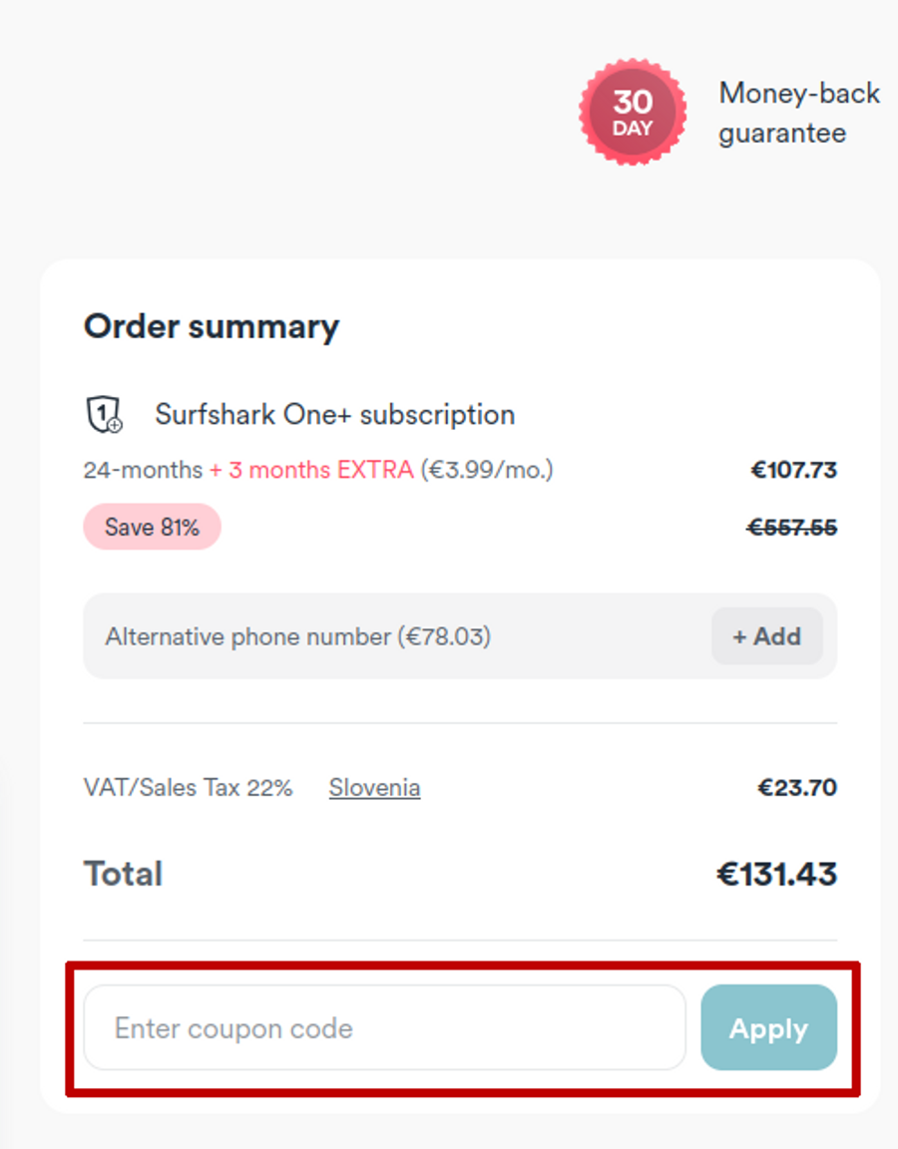Open the Slovenia country link

[x=374, y=788]
